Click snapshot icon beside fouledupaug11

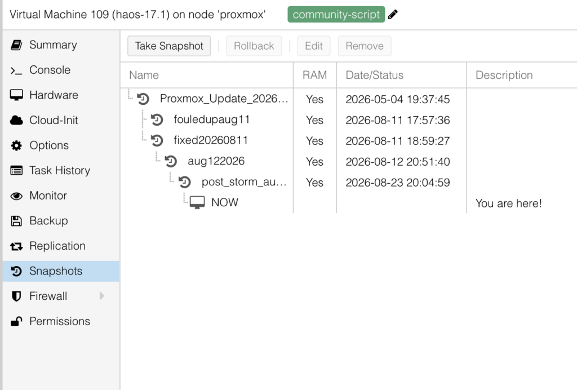click(x=157, y=119)
